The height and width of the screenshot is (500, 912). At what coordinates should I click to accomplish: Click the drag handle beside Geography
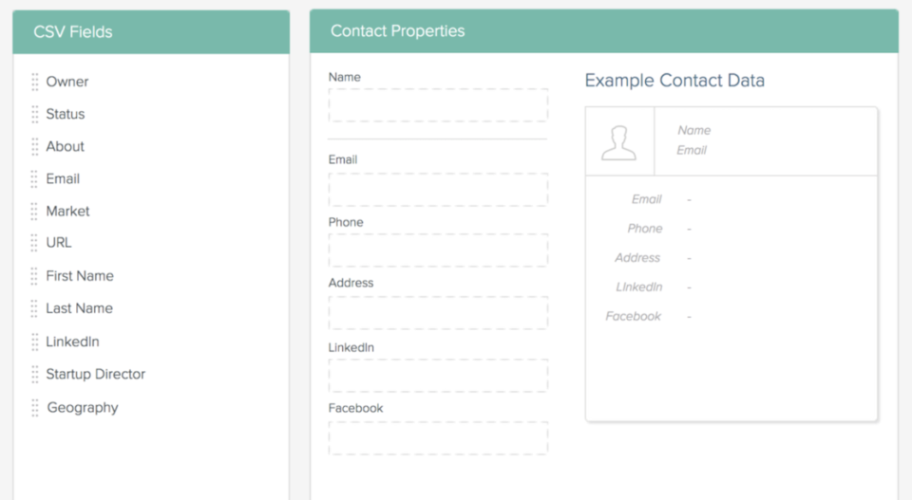point(35,408)
